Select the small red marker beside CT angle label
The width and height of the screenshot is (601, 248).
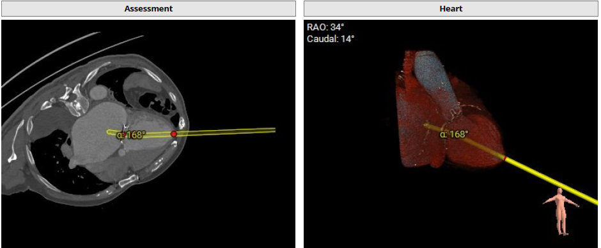124,134
